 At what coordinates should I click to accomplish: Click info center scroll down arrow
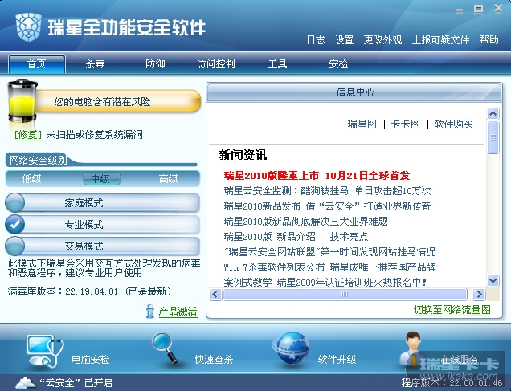pos(493,280)
